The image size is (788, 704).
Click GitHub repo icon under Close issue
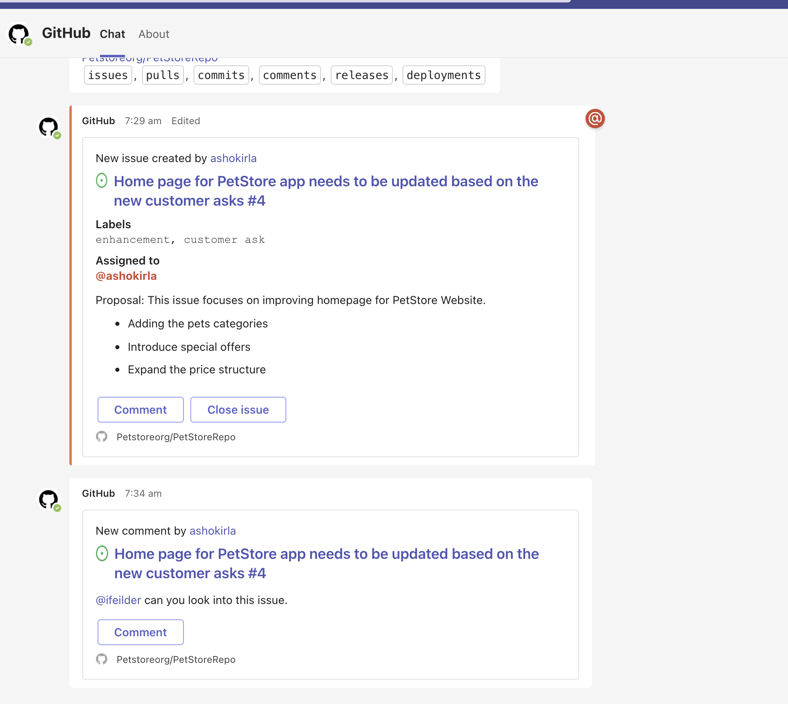click(x=102, y=437)
